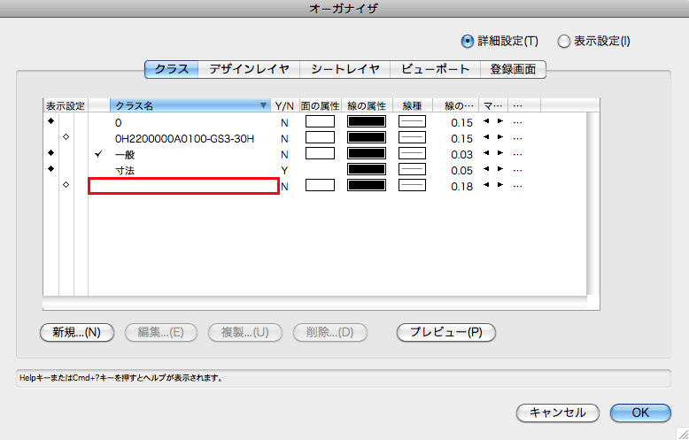This screenshot has height=440, width=689.
Task: Click the red highlighted empty class name field
Action: 184,186
